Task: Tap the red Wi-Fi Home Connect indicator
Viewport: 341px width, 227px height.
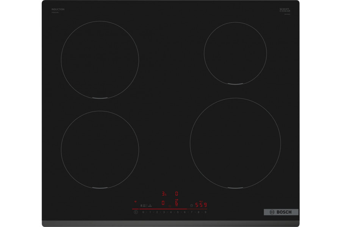Action: 135,202
